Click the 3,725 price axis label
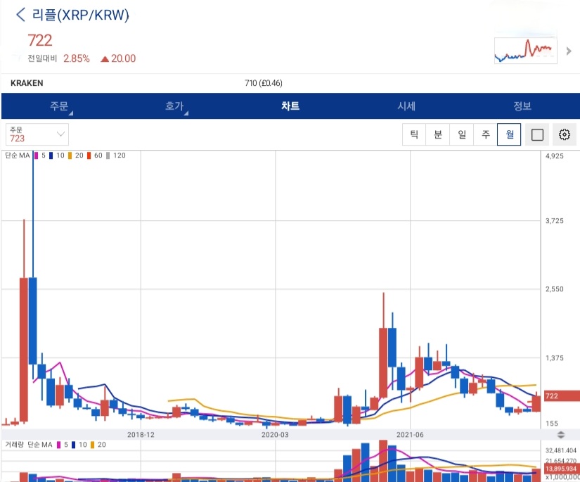 [555, 221]
